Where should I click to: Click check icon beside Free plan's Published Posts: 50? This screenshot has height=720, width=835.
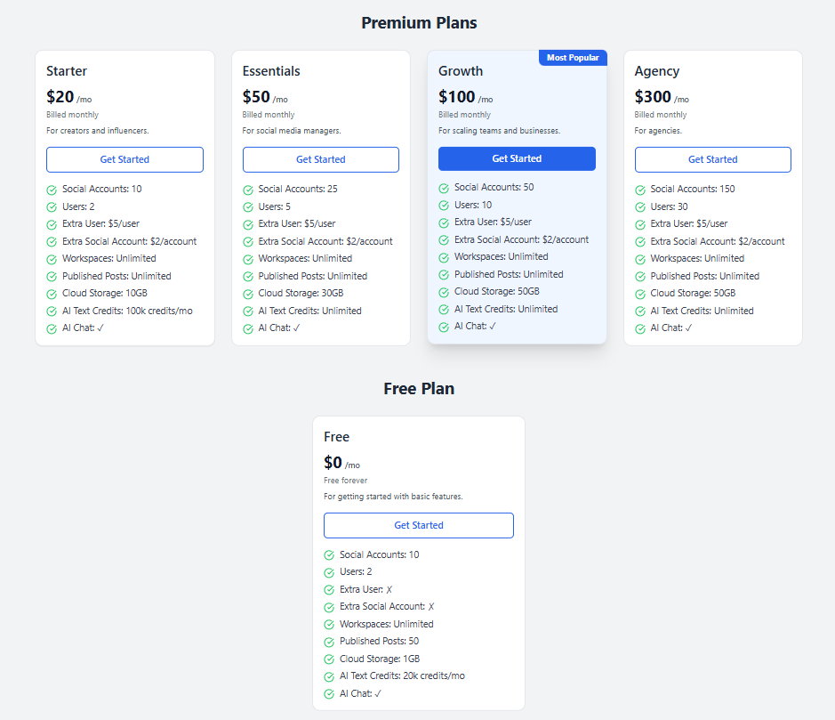tap(329, 642)
